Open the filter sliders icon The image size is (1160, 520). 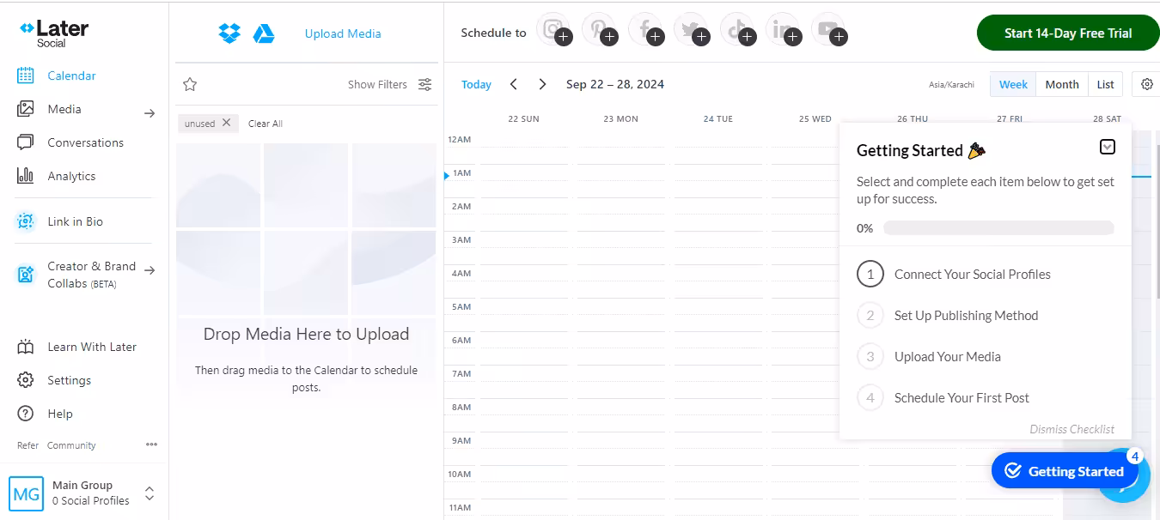424,84
